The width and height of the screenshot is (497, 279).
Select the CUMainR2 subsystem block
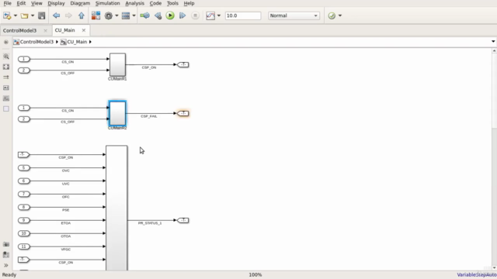(x=117, y=113)
